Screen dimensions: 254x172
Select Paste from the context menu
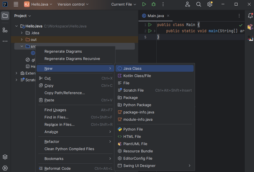pos(75,100)
